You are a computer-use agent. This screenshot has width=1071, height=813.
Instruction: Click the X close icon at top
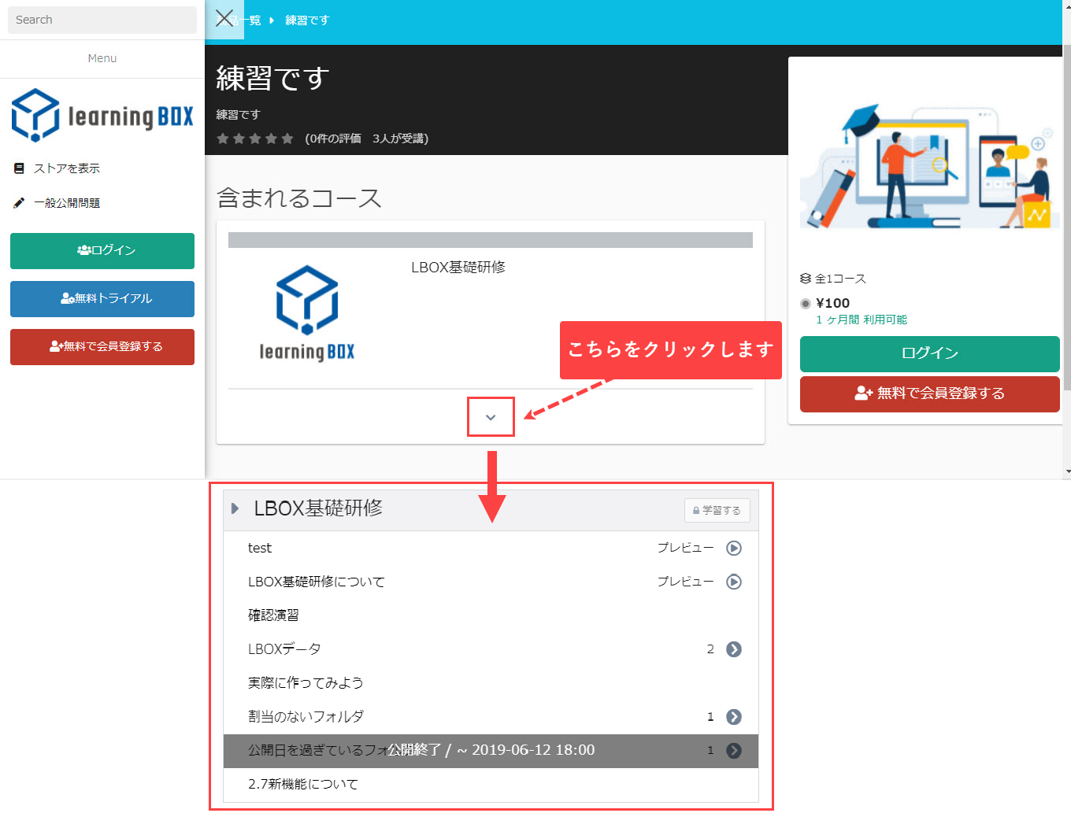224,19
